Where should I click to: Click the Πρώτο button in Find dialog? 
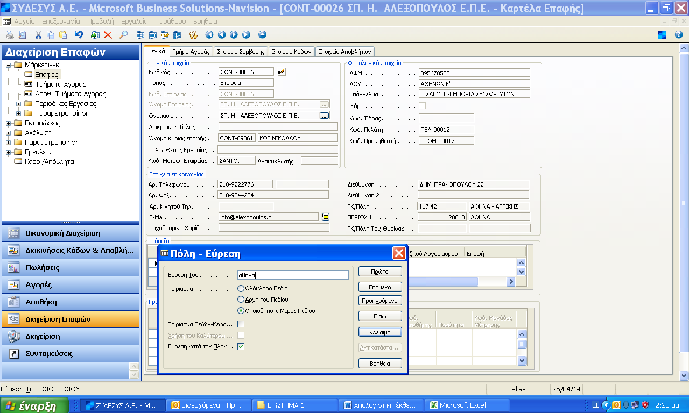[380, 271]
